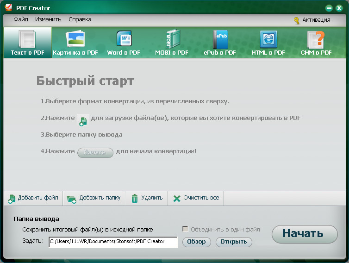349x263 pixels.
Task: Click Удалить with the trash icon
Action: 147,198
